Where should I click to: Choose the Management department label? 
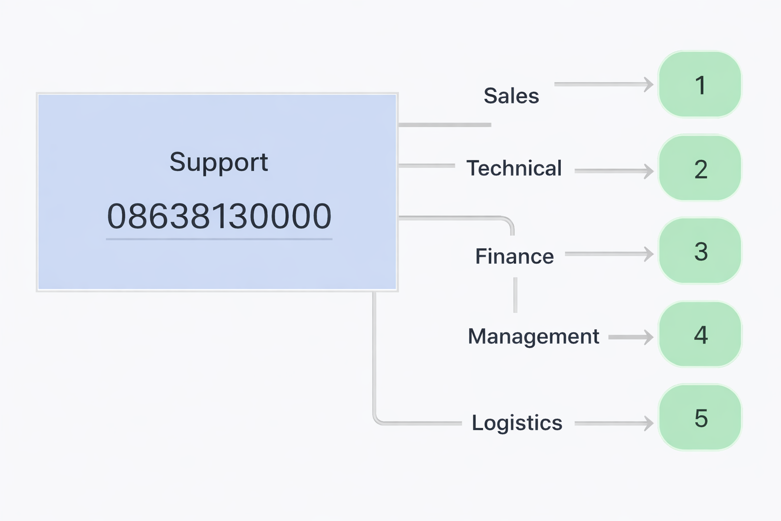[533, 336]
